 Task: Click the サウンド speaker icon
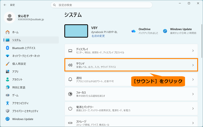(x=70, y=65)
